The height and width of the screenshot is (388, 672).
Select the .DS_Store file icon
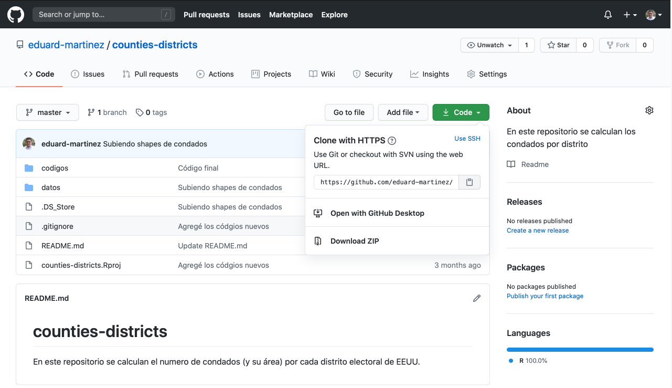pos(29,207)
